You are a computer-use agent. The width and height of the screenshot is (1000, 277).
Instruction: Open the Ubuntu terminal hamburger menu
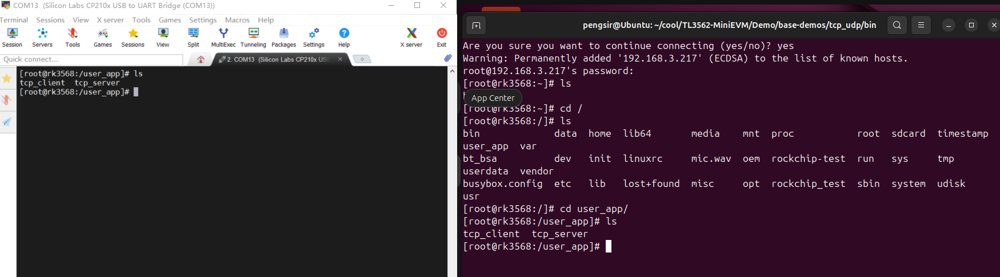point(921,25)
